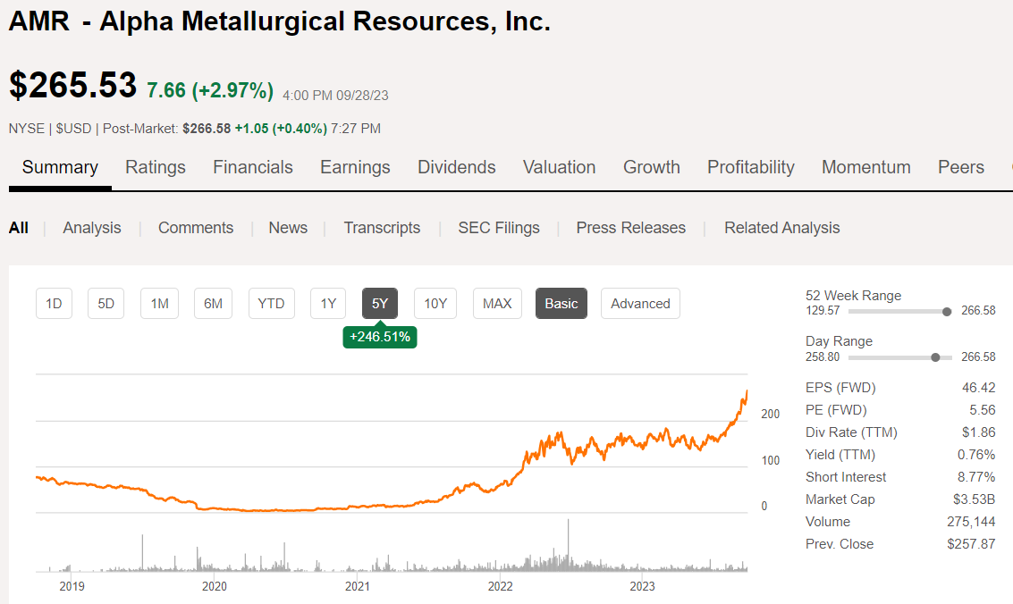This screenshot has height=604, width=1013.
Task: Select the 1Y chart range
Action: pyautogui.click(x=328, y=303)
